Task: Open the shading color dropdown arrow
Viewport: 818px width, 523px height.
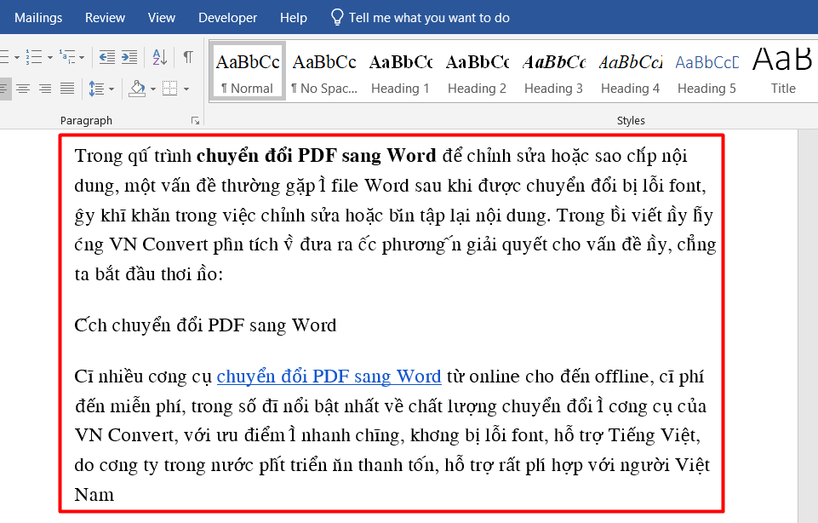Action: tap(152, 89)
